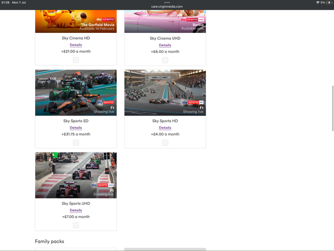Click the Garfield Movie Sky Cinema image
Screen dimensions: 334x251
click(76, 21)
